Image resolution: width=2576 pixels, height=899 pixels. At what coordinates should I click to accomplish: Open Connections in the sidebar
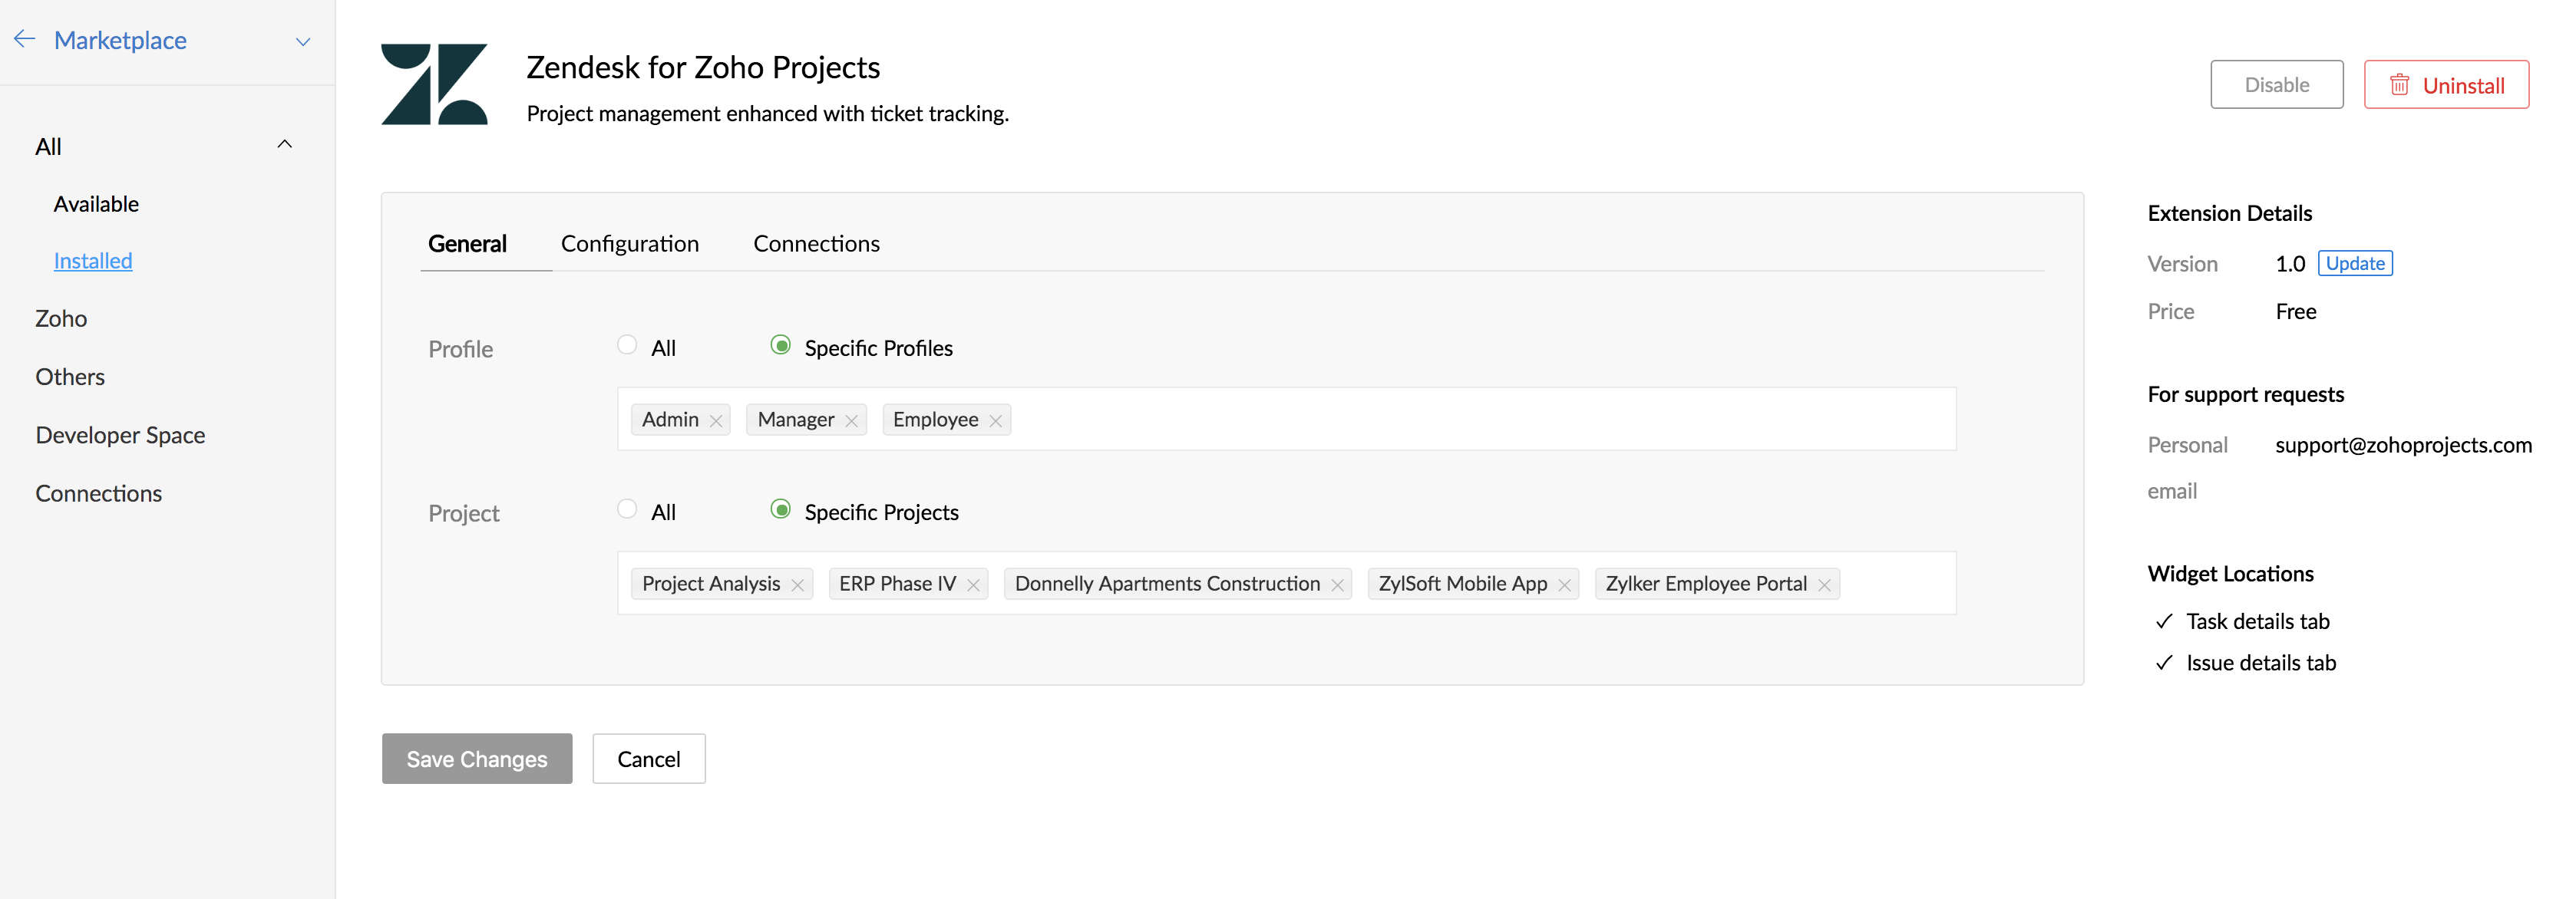pos(98,493)
